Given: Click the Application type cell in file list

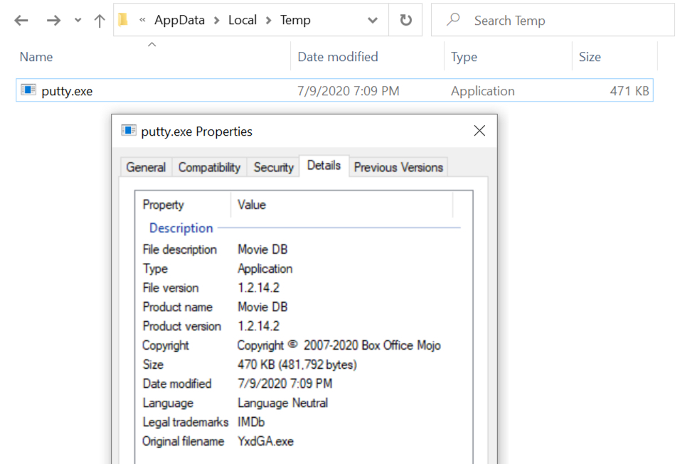Looking at the screenshot, I should point(483,91).
